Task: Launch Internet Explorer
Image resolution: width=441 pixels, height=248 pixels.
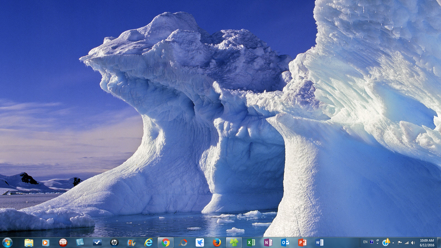Action: [149, 242]
